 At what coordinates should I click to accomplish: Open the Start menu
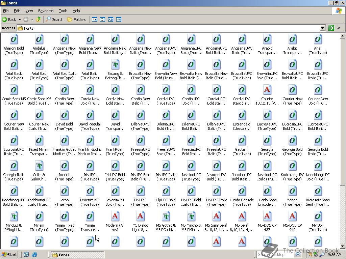click(x=9, y=255)
